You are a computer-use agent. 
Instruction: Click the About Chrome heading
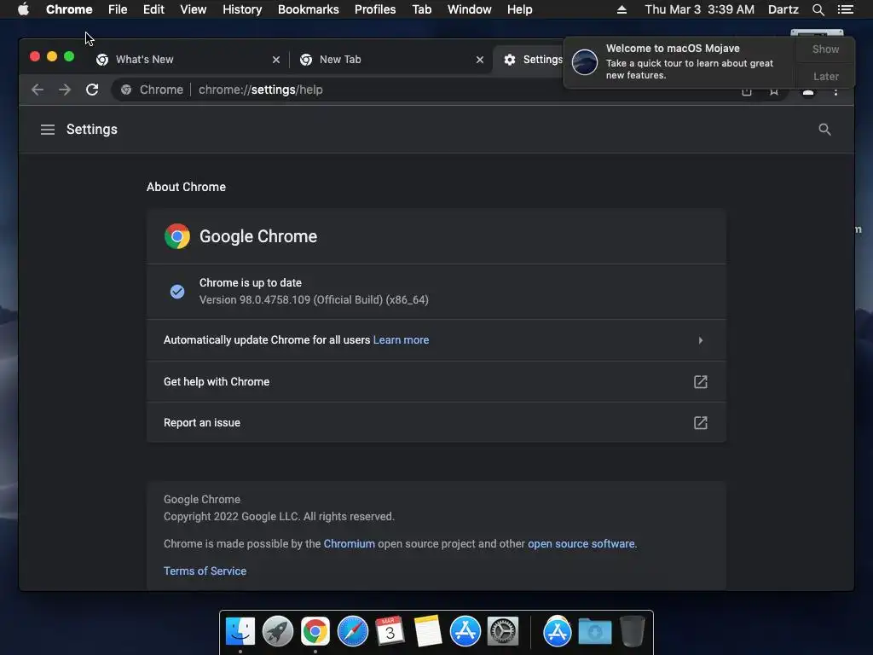[186, 187]
